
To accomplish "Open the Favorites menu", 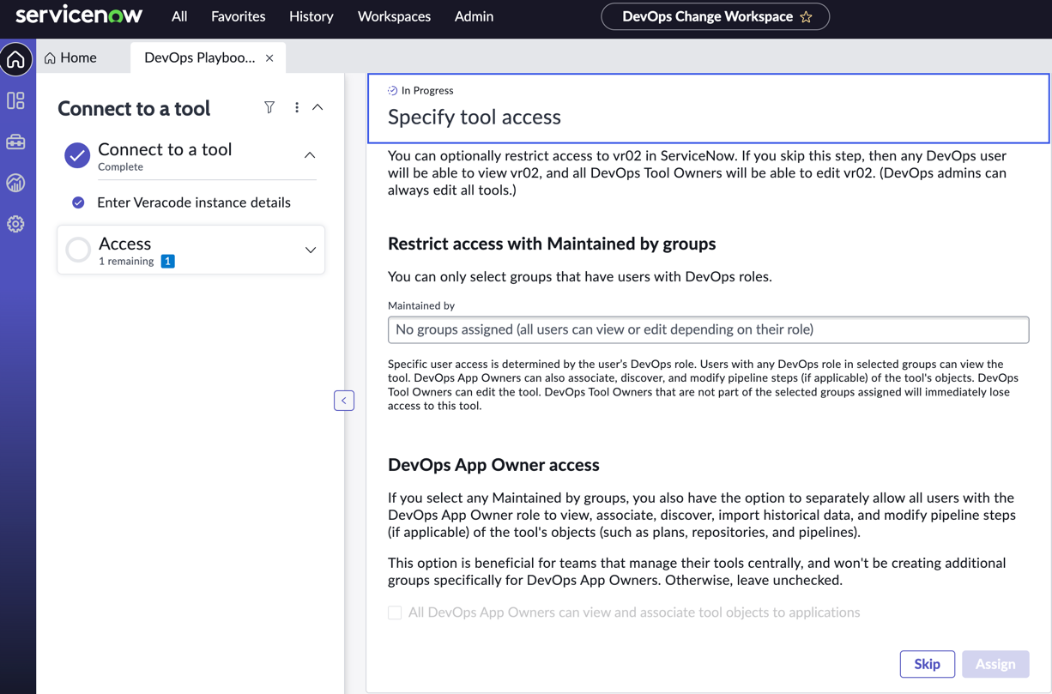I will point(239,16).
